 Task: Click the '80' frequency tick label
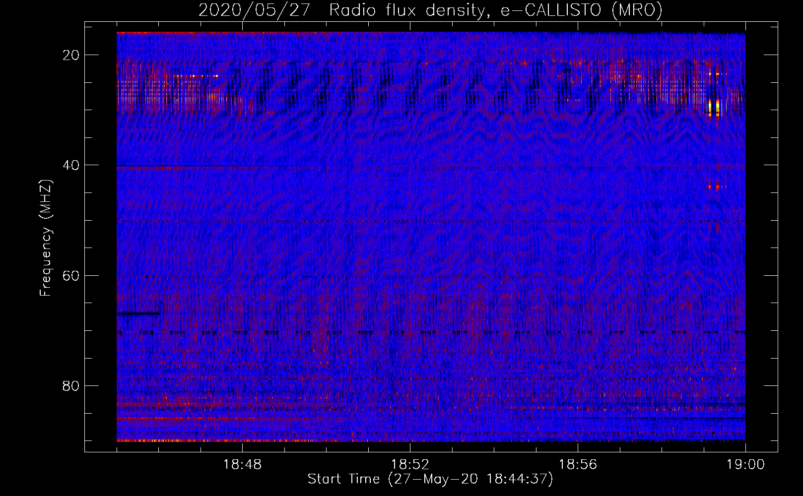point(71,386)
